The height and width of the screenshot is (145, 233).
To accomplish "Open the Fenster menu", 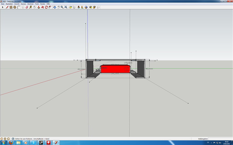I will (x=43, y=4).
